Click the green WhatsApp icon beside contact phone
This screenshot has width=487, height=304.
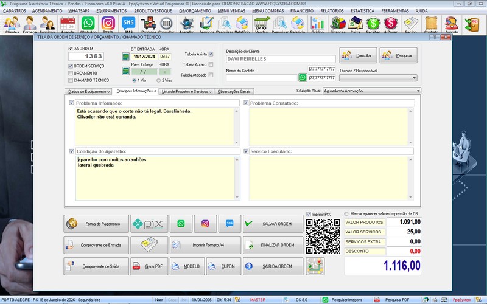[303, 77]
